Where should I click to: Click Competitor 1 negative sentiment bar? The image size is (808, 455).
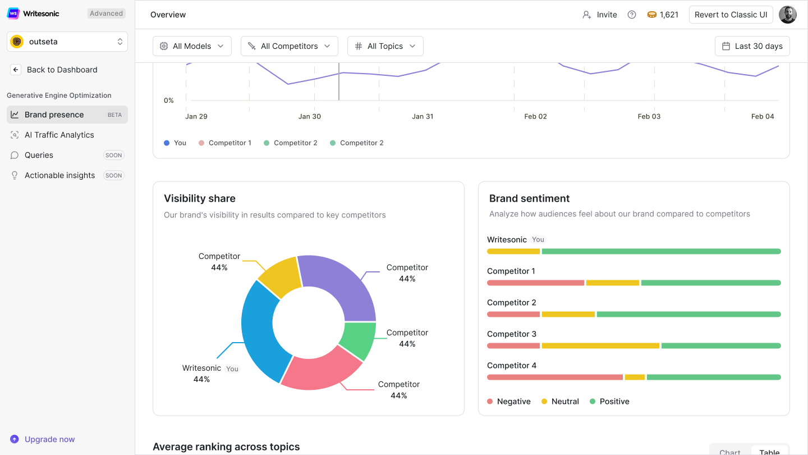click(536, 283)
